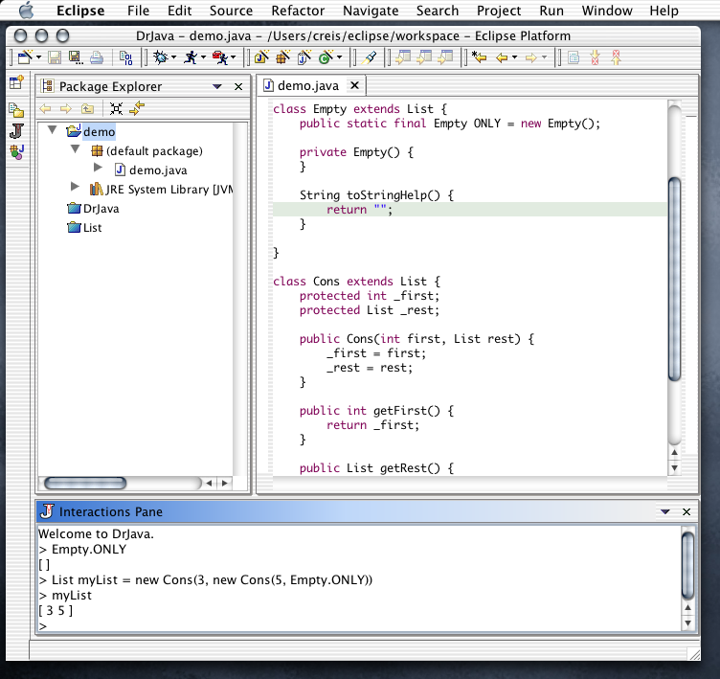The height and width of the screenshot is (679, 720).
Task: Close the Interactions Pane view
Action: click(x=686, y=512)
